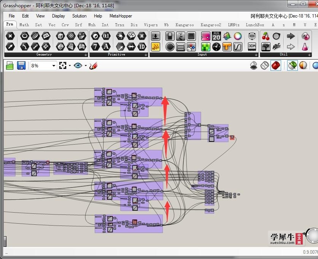Select the Matrix hash grid icon
Viewport: 318px width, 259px height.
[142, 36]
